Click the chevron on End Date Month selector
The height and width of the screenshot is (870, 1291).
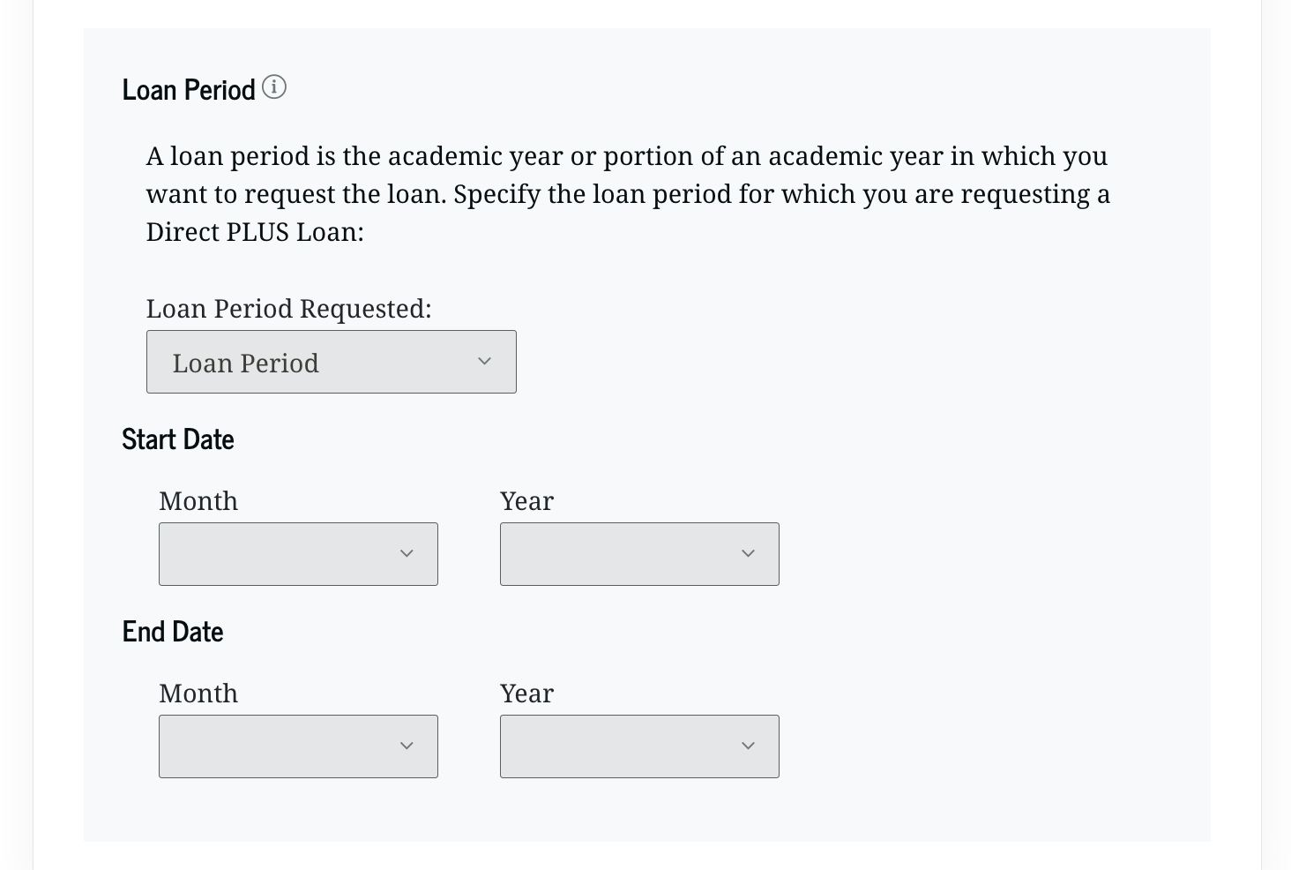click(407, 746)
